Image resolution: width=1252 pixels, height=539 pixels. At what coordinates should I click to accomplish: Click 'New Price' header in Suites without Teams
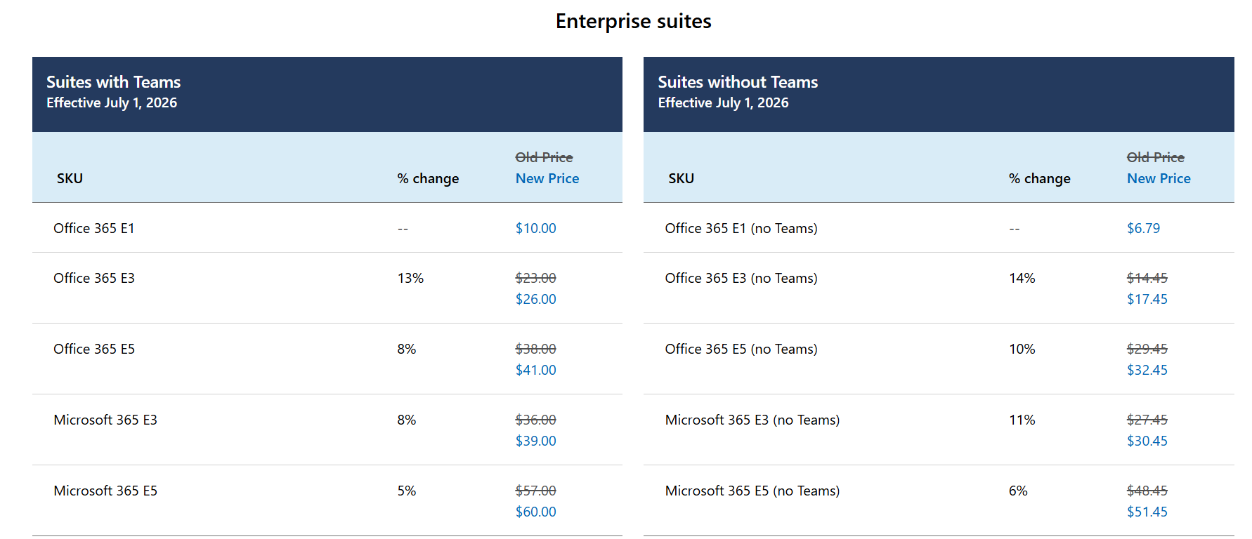point(1159,178)
